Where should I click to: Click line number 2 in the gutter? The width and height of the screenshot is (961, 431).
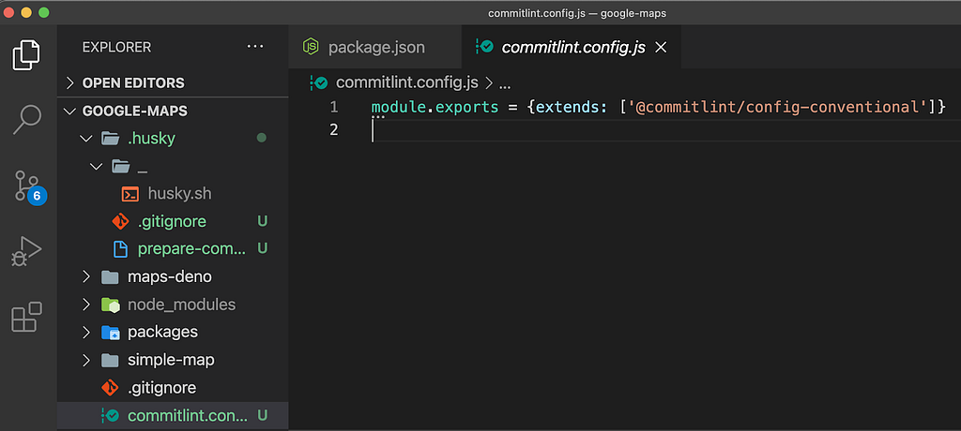pos(333,130)
